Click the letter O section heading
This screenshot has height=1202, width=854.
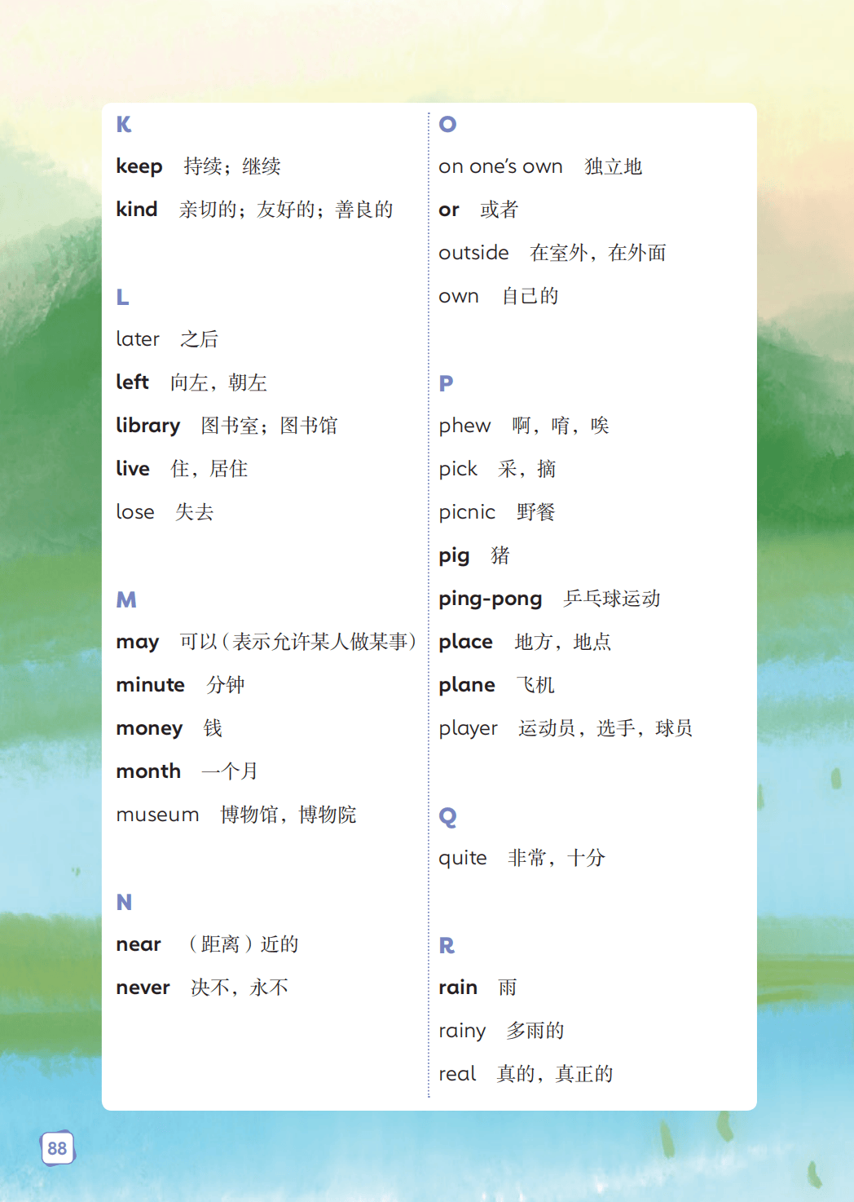[x=447, y=125]
